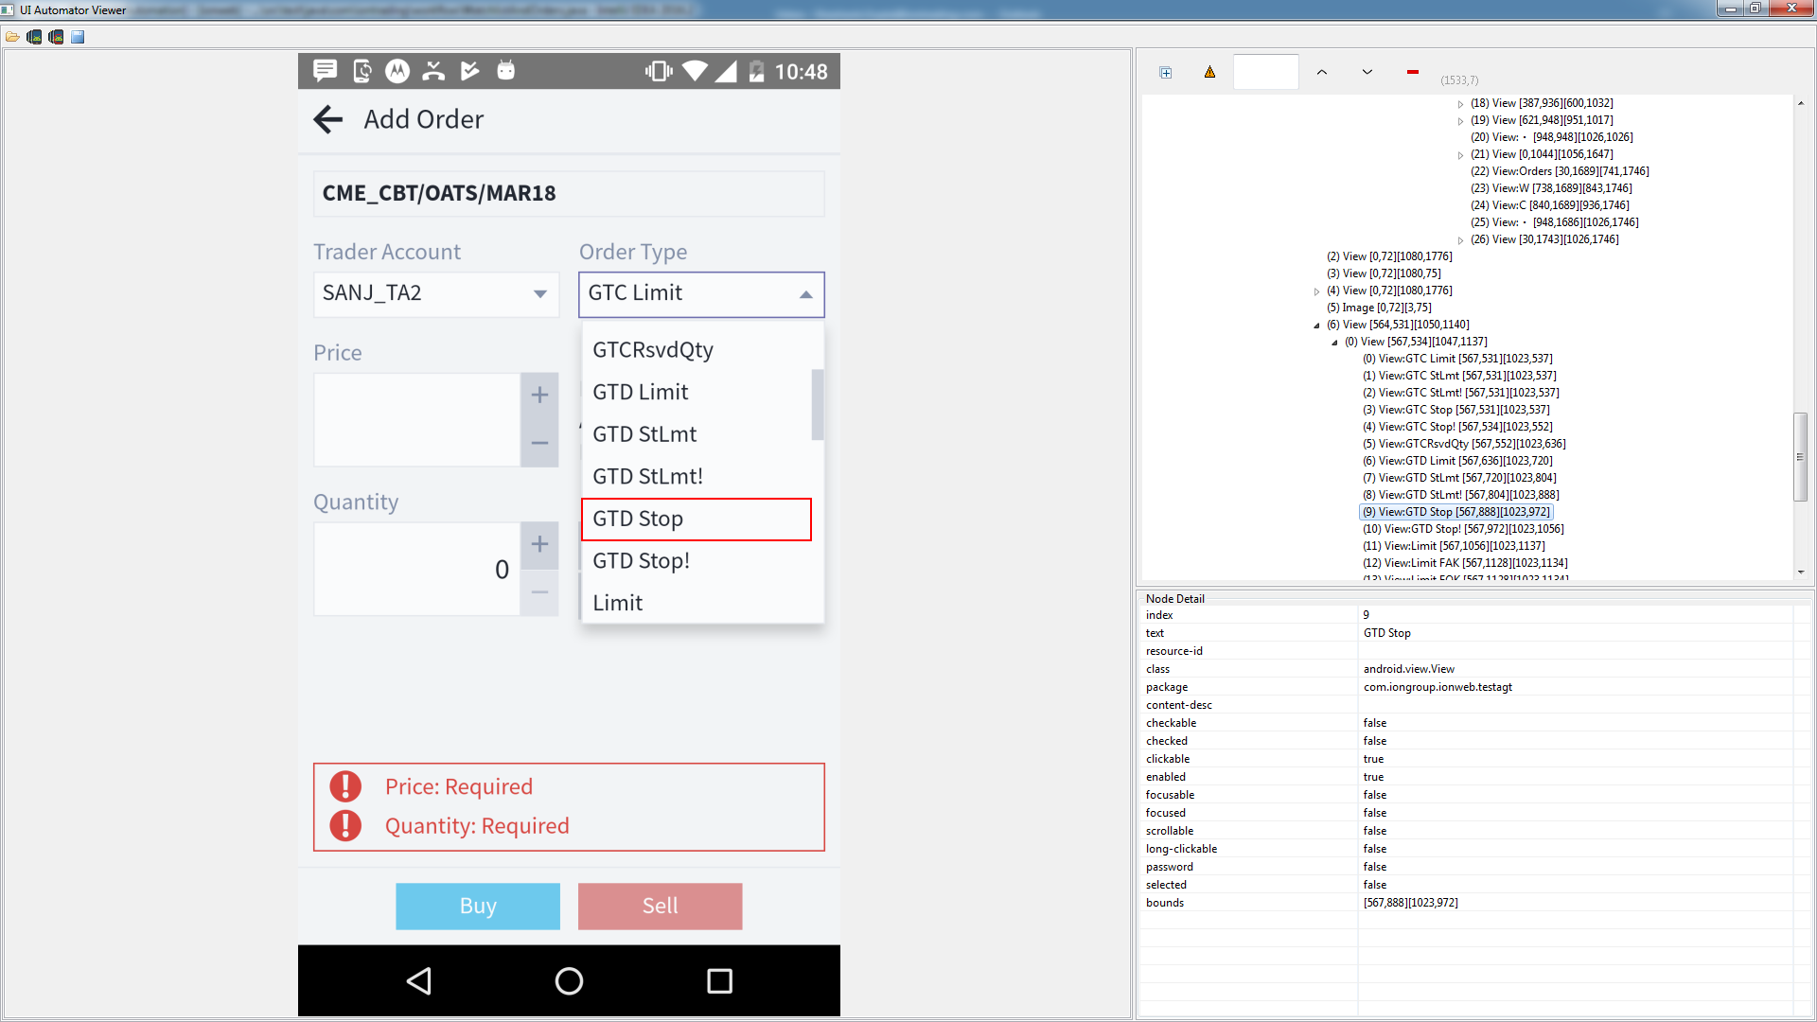The height and width of the screenshot is (1022, 1817).
Task: Click the Android recent apps square
Action: pos(719,980)
